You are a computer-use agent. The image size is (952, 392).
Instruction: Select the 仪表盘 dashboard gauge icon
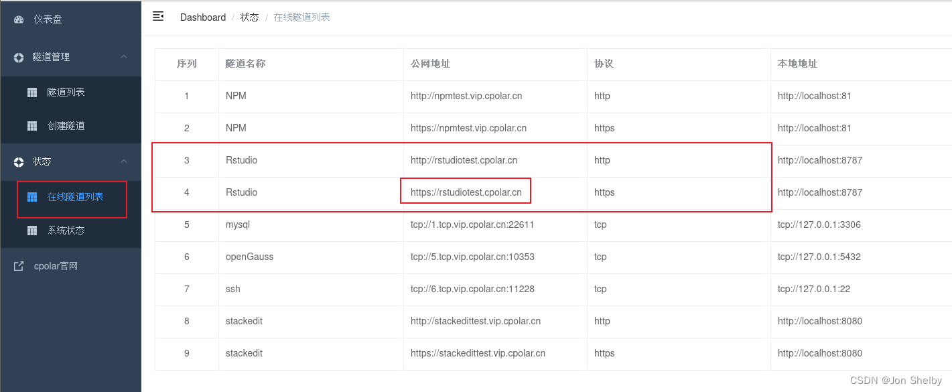19,19
